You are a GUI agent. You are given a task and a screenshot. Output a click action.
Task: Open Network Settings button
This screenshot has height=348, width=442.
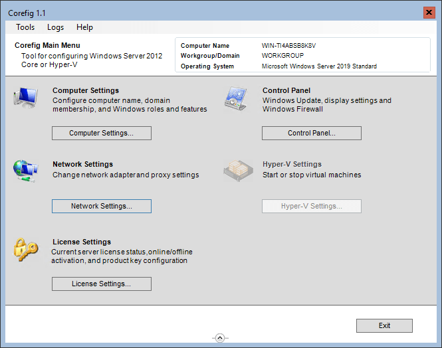[x=102, y=206]
